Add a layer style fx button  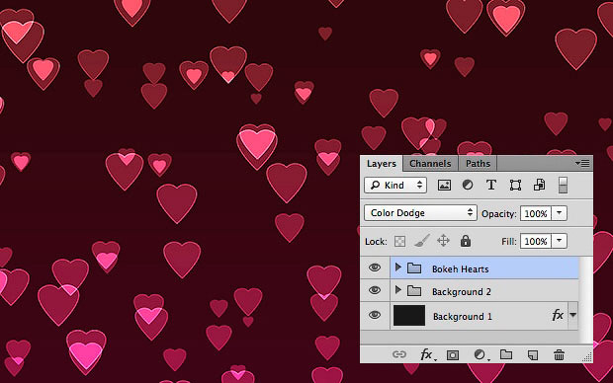pyautogui.click(x=428, y=354)
